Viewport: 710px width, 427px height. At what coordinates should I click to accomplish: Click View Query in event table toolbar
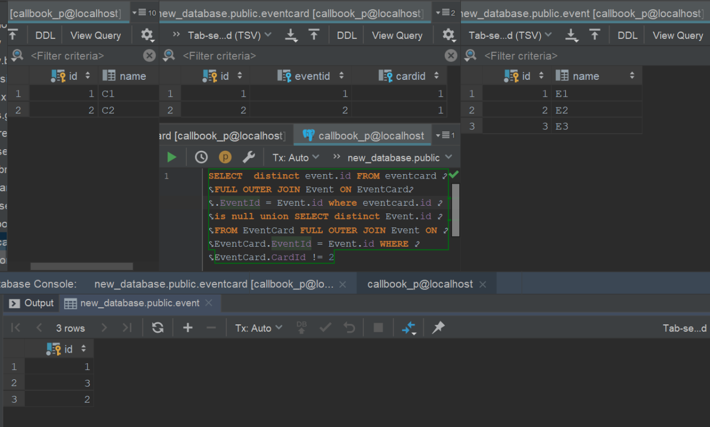coord(677,35)
